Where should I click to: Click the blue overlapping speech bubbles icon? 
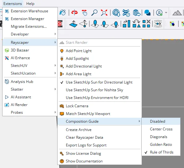[x=148, y=13]
